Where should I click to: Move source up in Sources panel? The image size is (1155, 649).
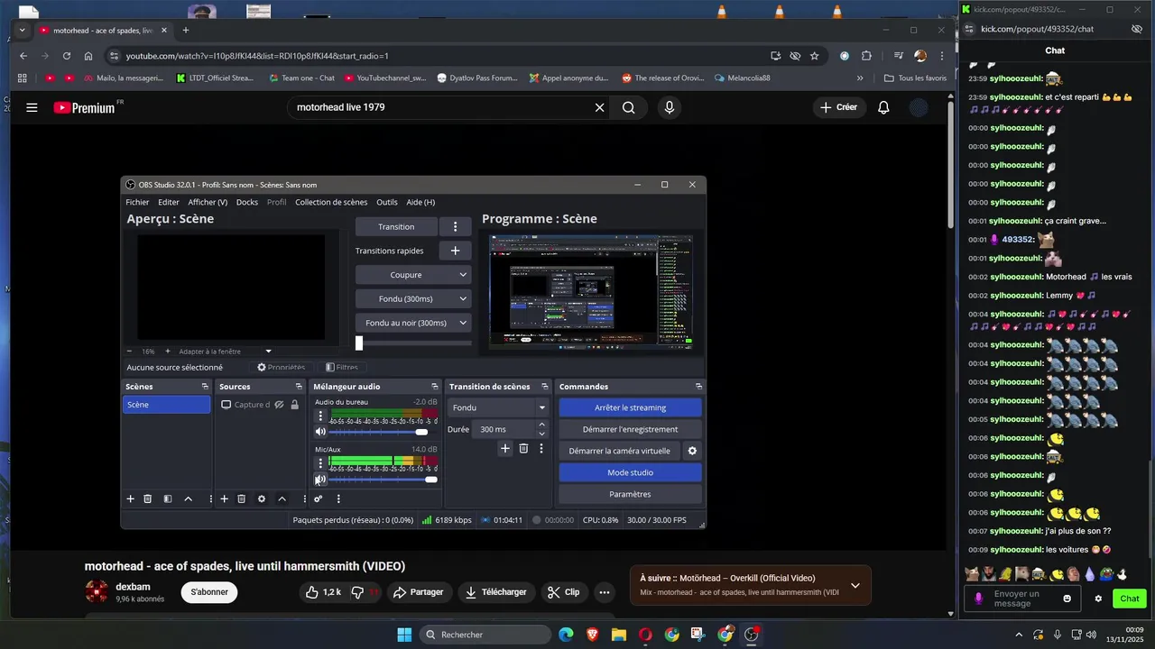click(282, 498)
